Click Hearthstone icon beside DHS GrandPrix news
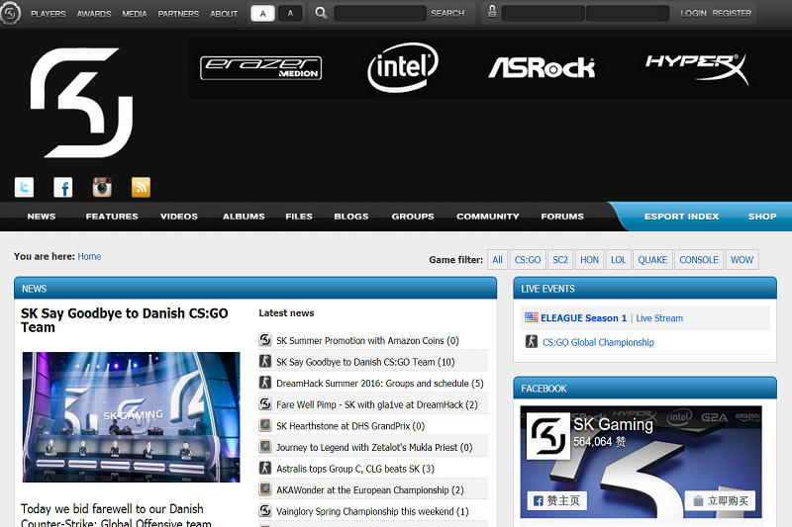 pyautogui.click(x=265, y=425)
